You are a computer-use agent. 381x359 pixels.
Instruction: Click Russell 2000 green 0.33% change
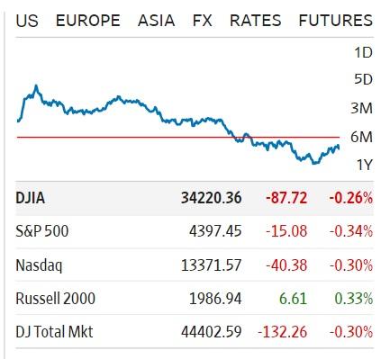click(353, 299)
